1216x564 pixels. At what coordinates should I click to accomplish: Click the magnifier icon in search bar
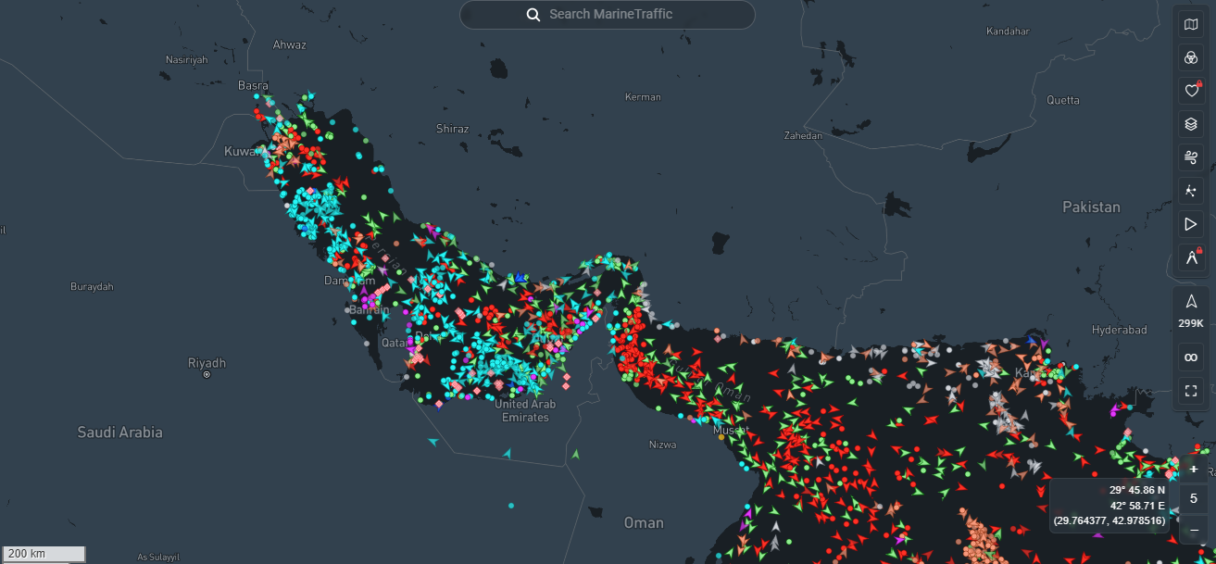coord(533,15)
